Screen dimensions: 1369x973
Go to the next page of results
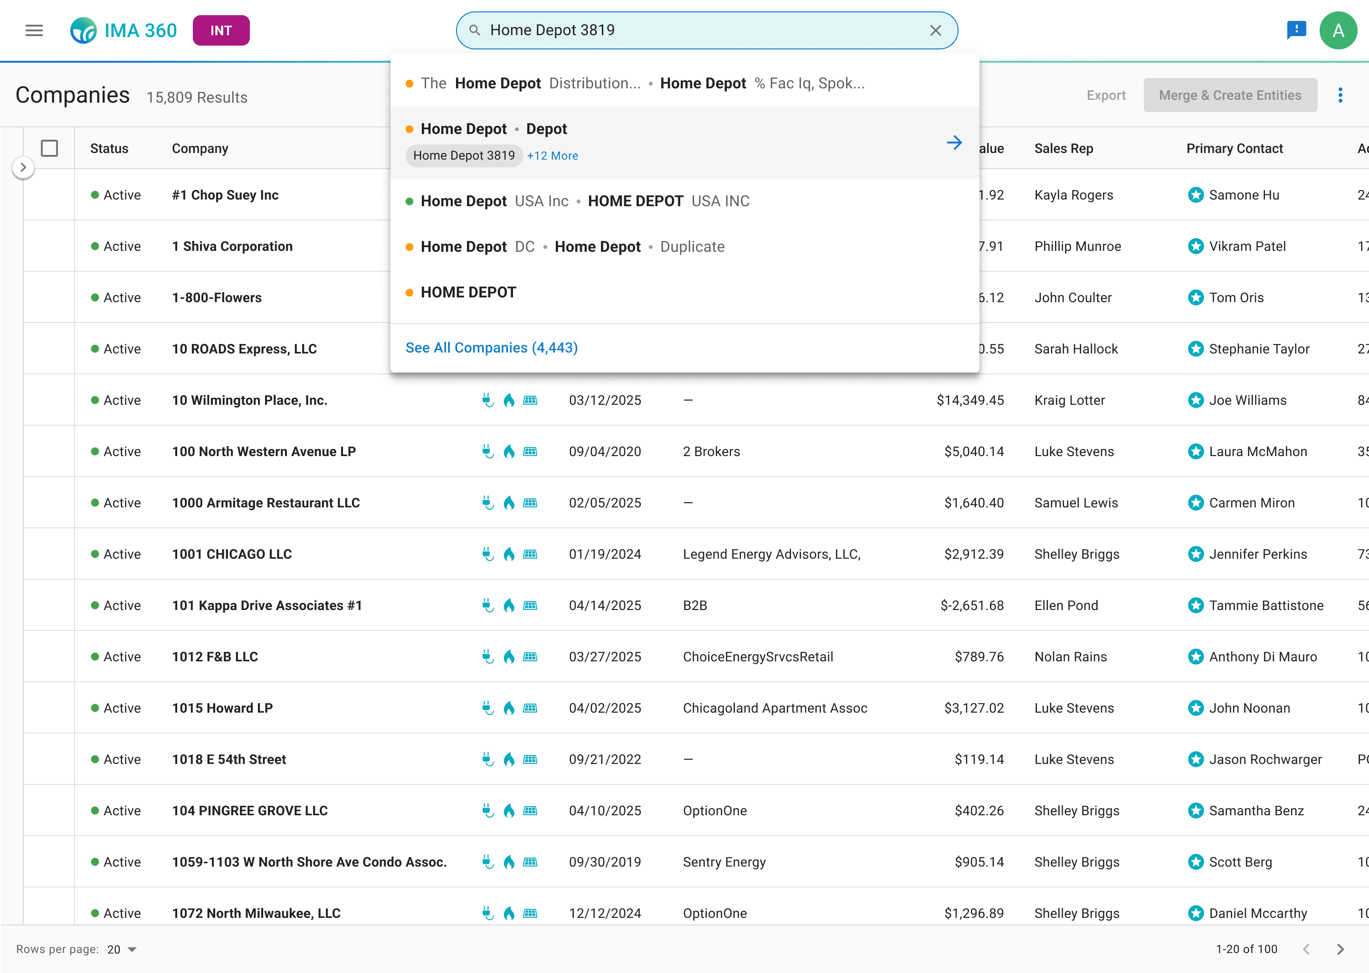(x=1340, y=949)
